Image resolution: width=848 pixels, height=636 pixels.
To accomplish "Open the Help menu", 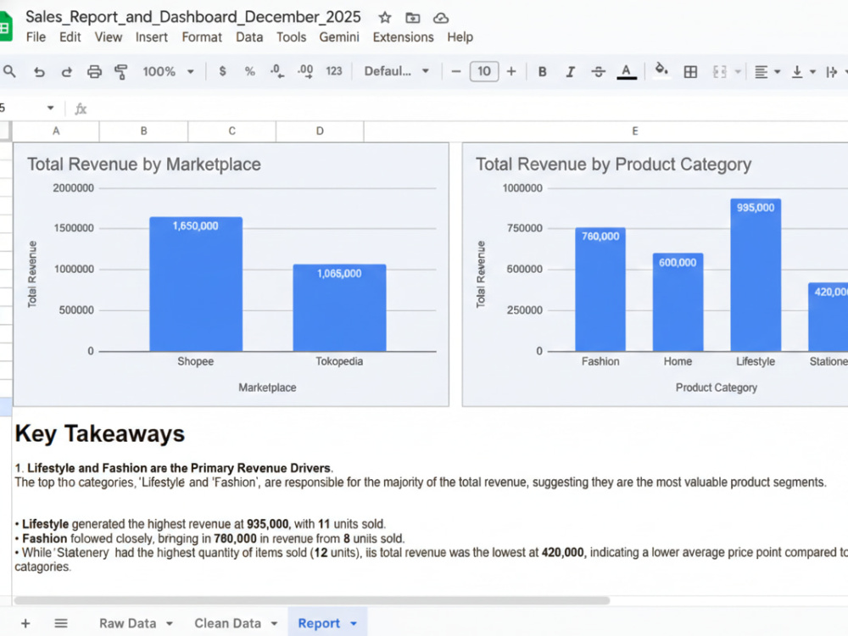I will (460, 36).
